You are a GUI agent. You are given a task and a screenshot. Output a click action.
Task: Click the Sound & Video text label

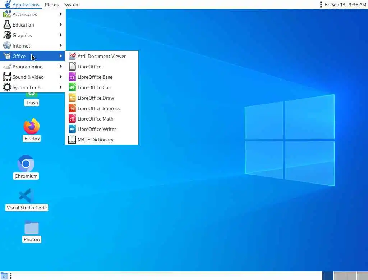coord(28,77)
